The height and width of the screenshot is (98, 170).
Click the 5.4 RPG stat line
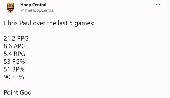point(15,54)
